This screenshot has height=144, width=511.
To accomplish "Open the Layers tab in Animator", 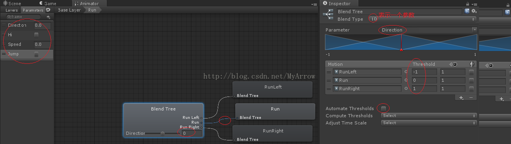I will click(x=12, y=10).
